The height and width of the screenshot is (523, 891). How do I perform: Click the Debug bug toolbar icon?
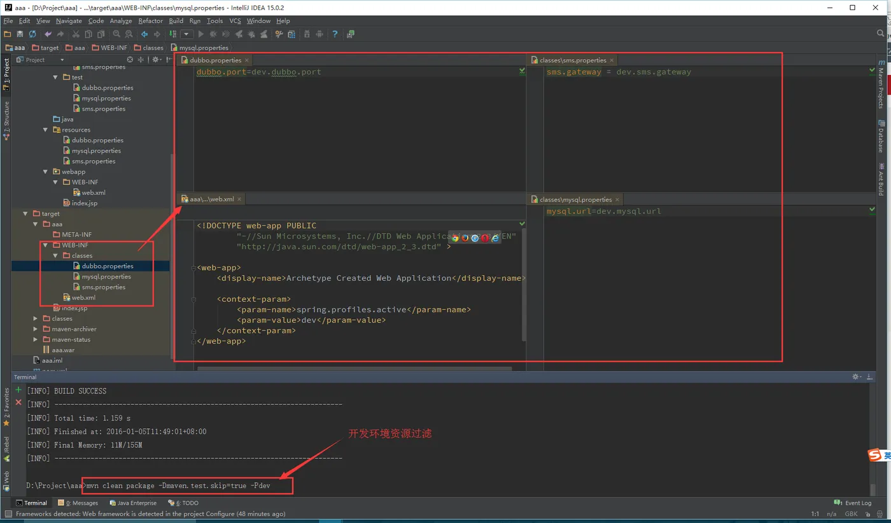[x=213, y=34]
